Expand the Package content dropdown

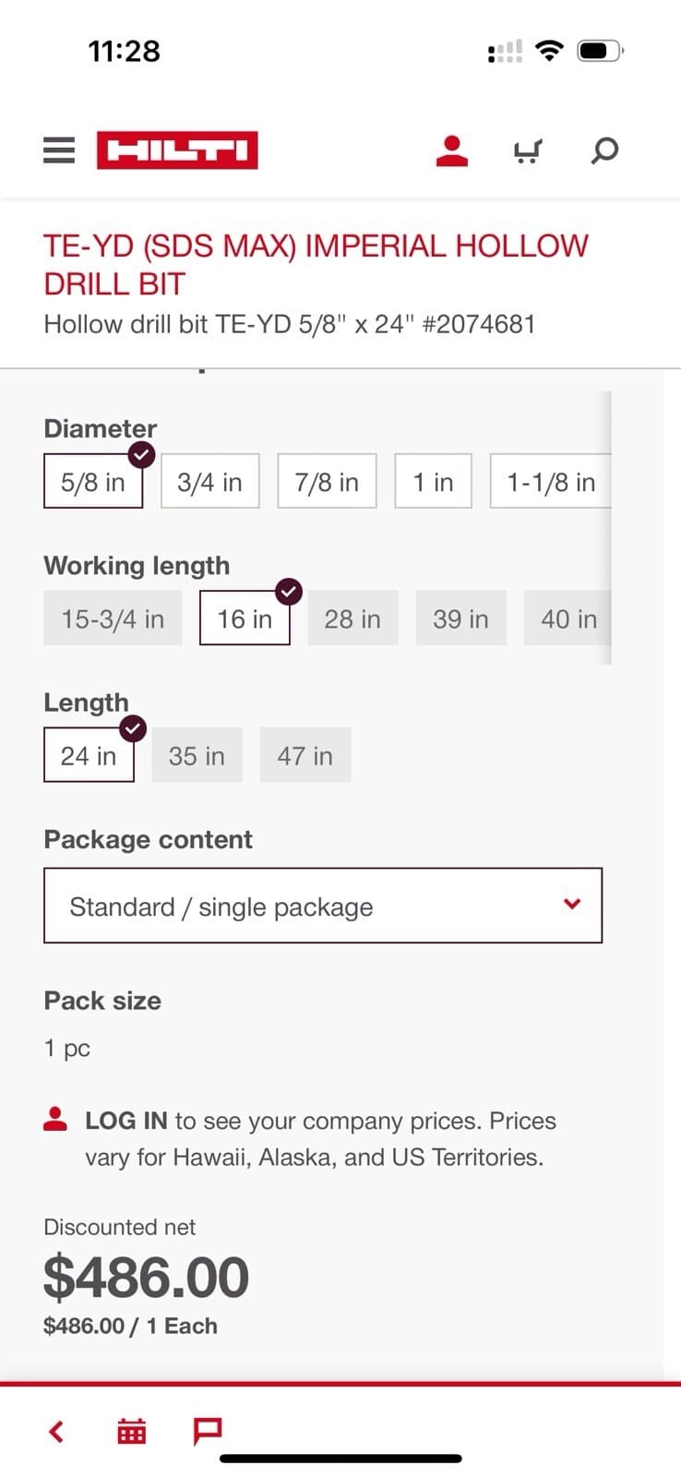[x=322, y=906]
